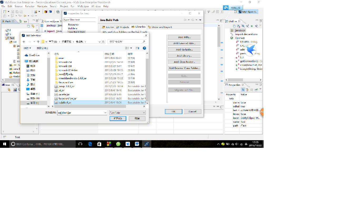Click the search box in JAR Selection
Screen dimensions: 360x202
coord(127,42)
